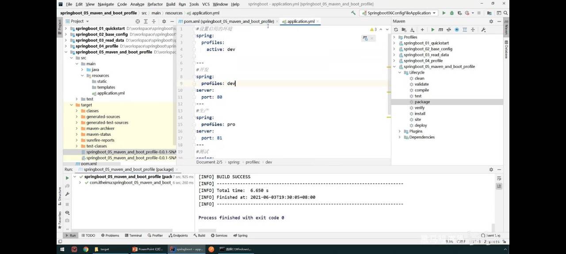Open the VCS menu
This screenshot has width=566, height=254.
206,4
